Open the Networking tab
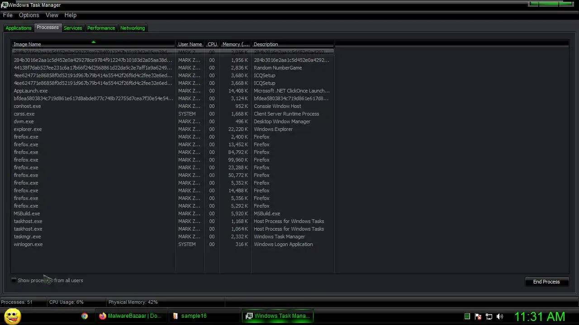This screenshot has height=325, width=579. coord(133,28)
